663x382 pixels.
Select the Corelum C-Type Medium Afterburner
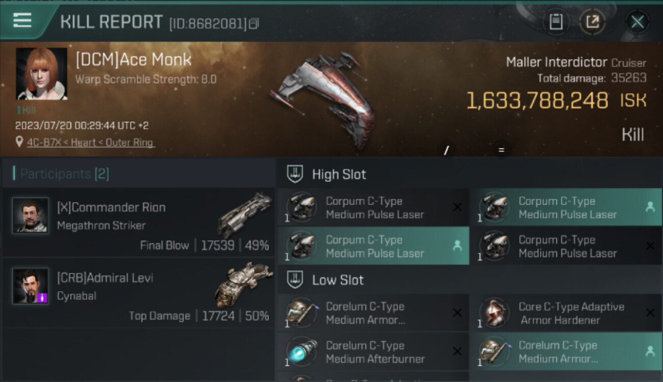373,352
